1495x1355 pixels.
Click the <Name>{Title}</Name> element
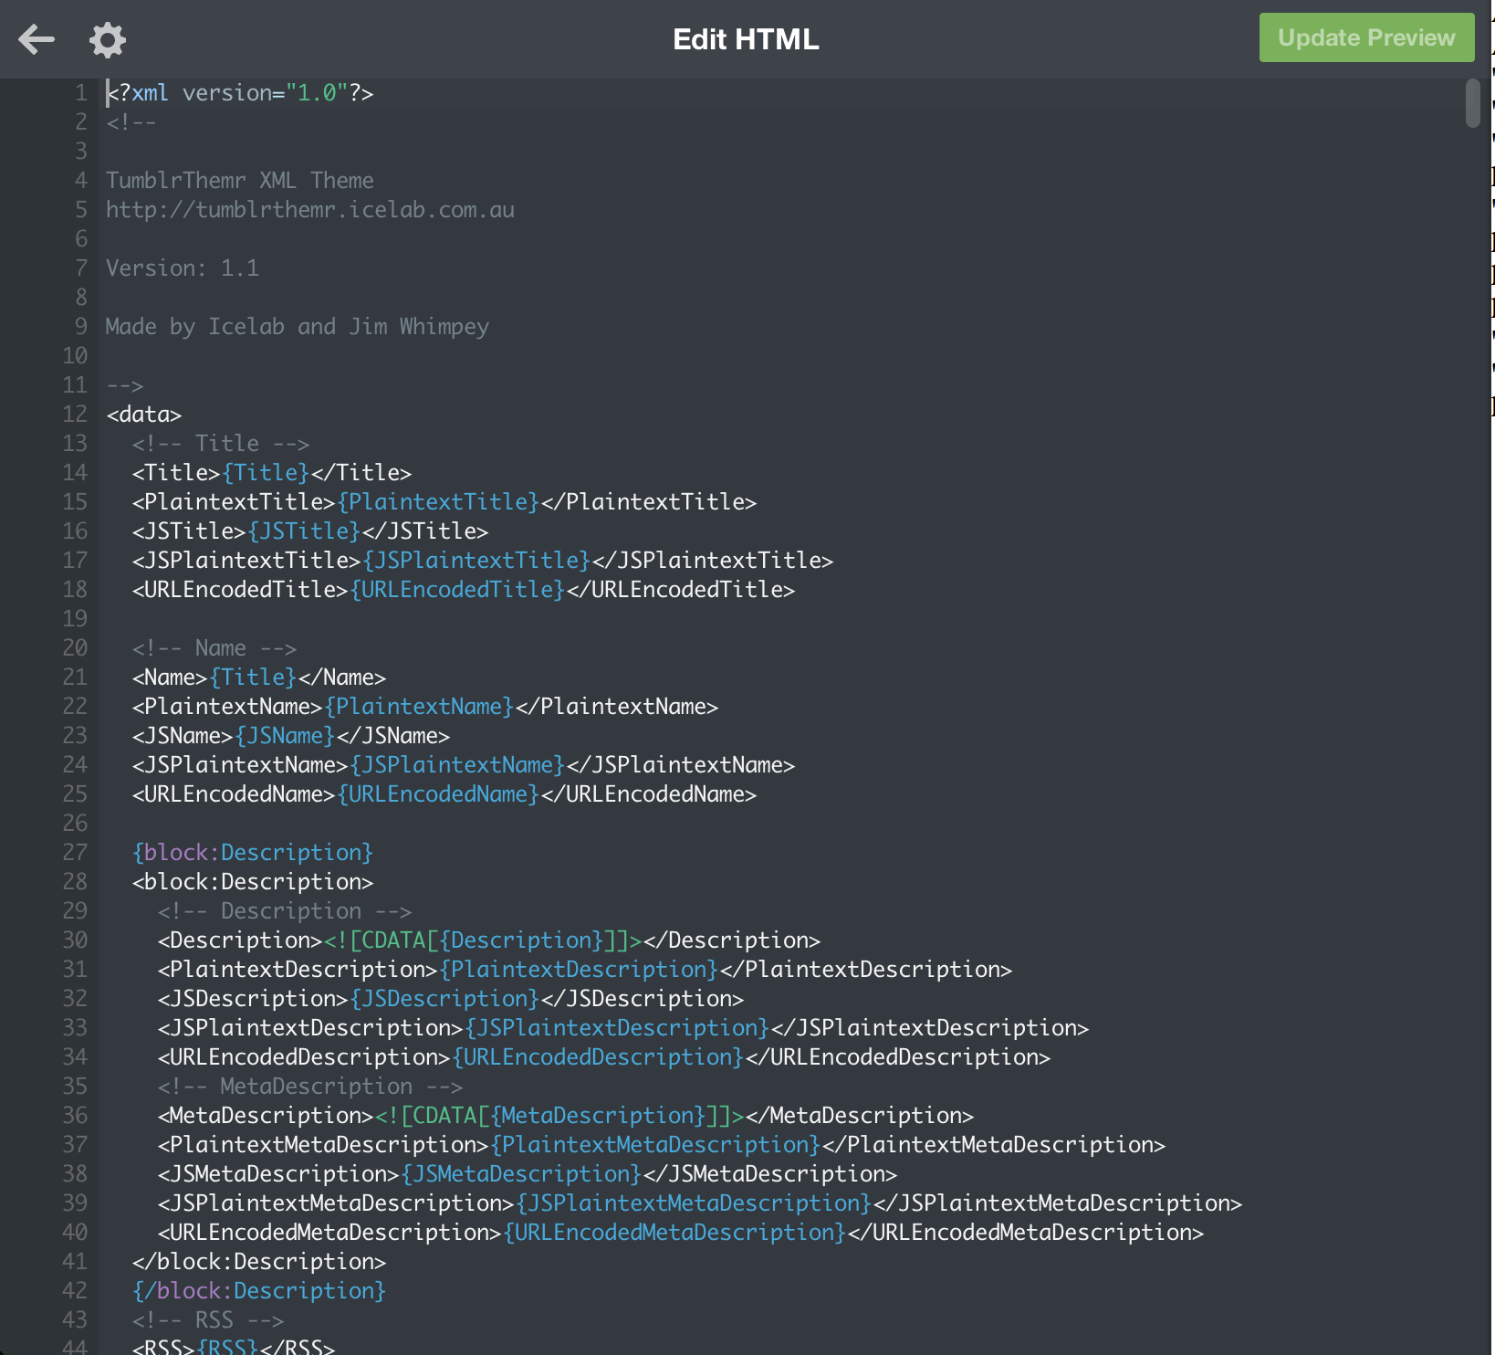[258, 677]
